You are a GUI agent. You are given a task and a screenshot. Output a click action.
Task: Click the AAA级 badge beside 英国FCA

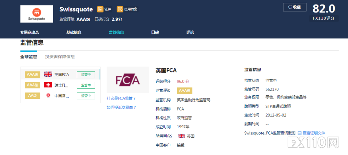point(32,75)
